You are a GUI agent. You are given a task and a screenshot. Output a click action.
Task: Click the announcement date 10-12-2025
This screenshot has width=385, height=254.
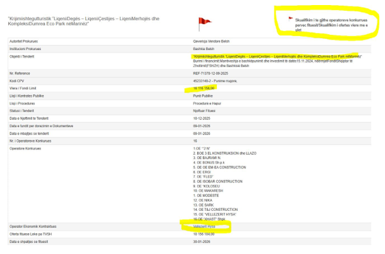203,118
